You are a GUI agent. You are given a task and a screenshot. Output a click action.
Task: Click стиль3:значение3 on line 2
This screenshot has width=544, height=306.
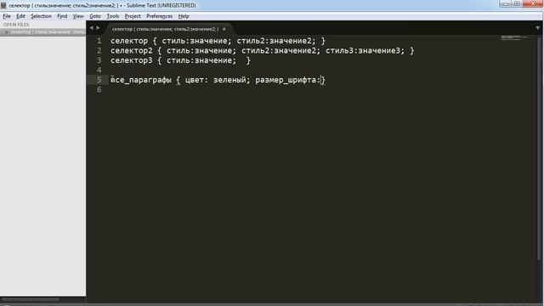click(363, 51)
